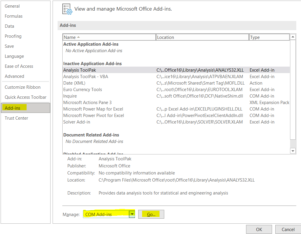Screen dimensions: 301x234
Task: Click the Add-ins gear header icon
Action: click(x=67, y=9)
